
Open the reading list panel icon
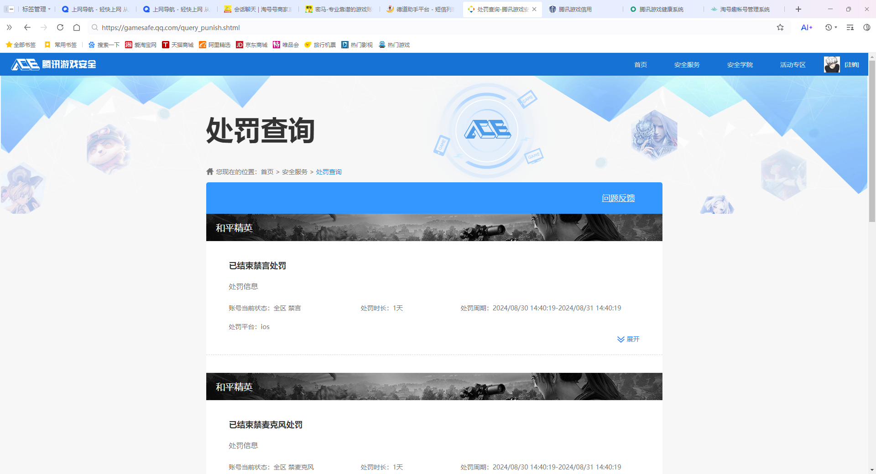click(850, 28)
